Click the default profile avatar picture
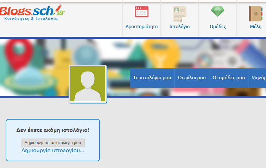This screenshot has width=266, height=168. pyautogui.click(x=88, y=84)
